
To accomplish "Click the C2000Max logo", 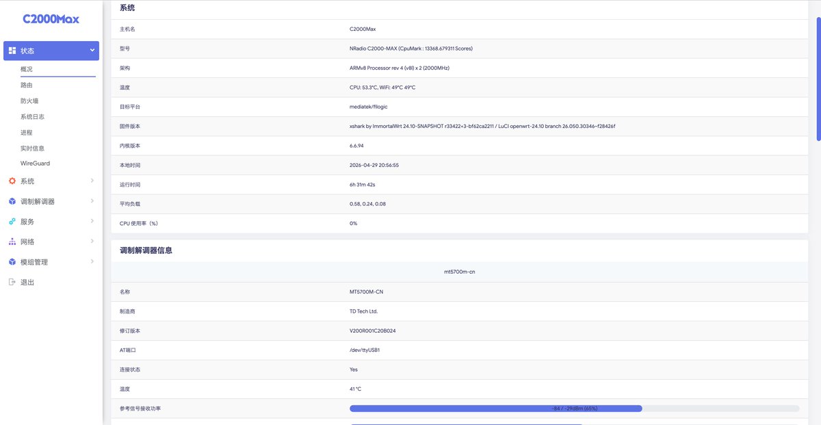I will 51,19.
